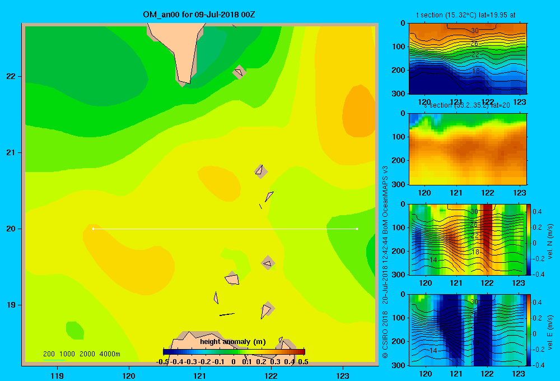Screen dimensions: 560x381
Task: Select the west endpoint of the white section line
Action: point(93,229)
